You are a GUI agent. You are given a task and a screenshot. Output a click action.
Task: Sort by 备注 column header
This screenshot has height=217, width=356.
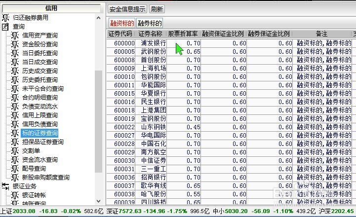(x=321, y=34)
